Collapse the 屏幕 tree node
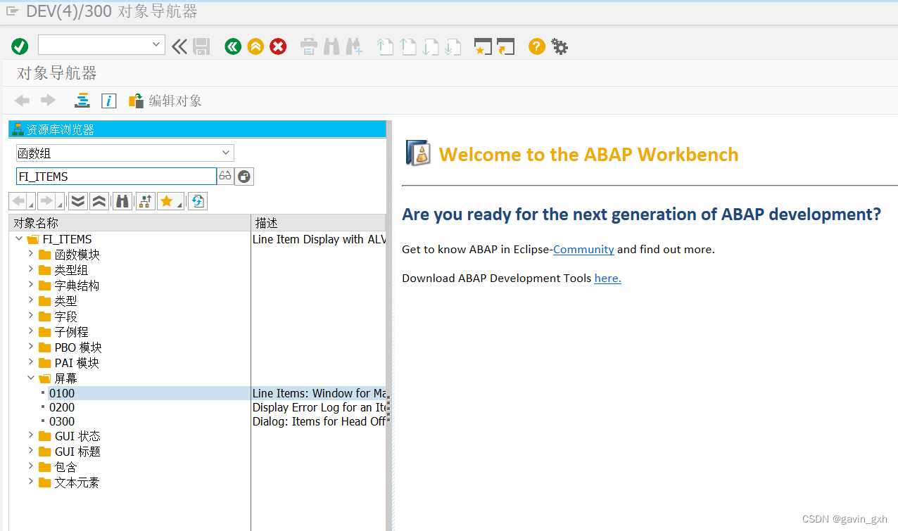Screen dimensions: 898x531 [x=30, y=378]
